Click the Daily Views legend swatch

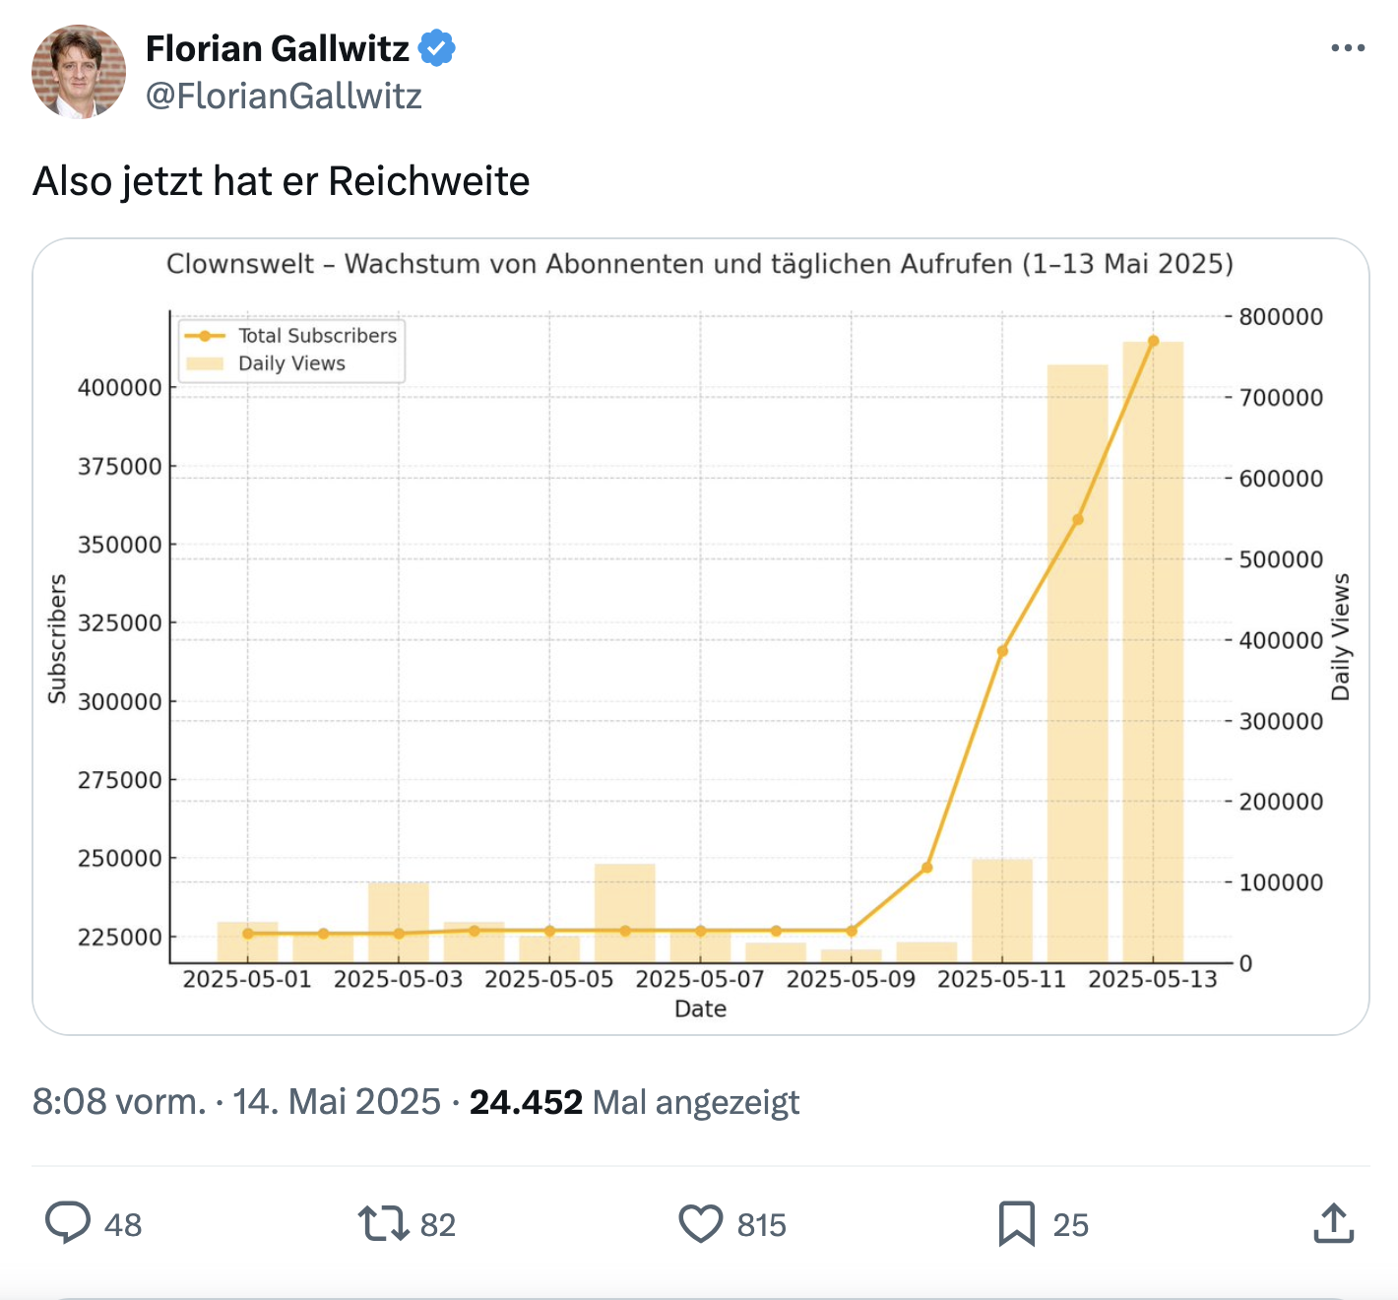205,363
